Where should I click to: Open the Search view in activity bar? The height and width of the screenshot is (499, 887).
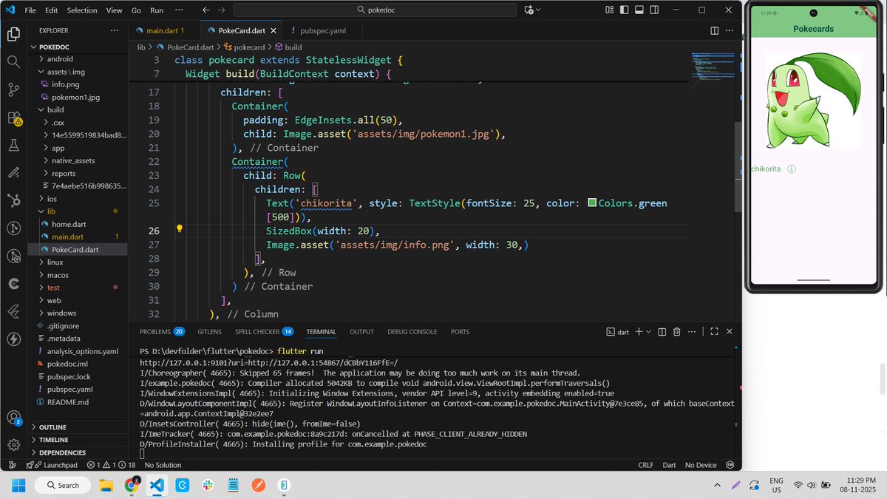point(13,61)
